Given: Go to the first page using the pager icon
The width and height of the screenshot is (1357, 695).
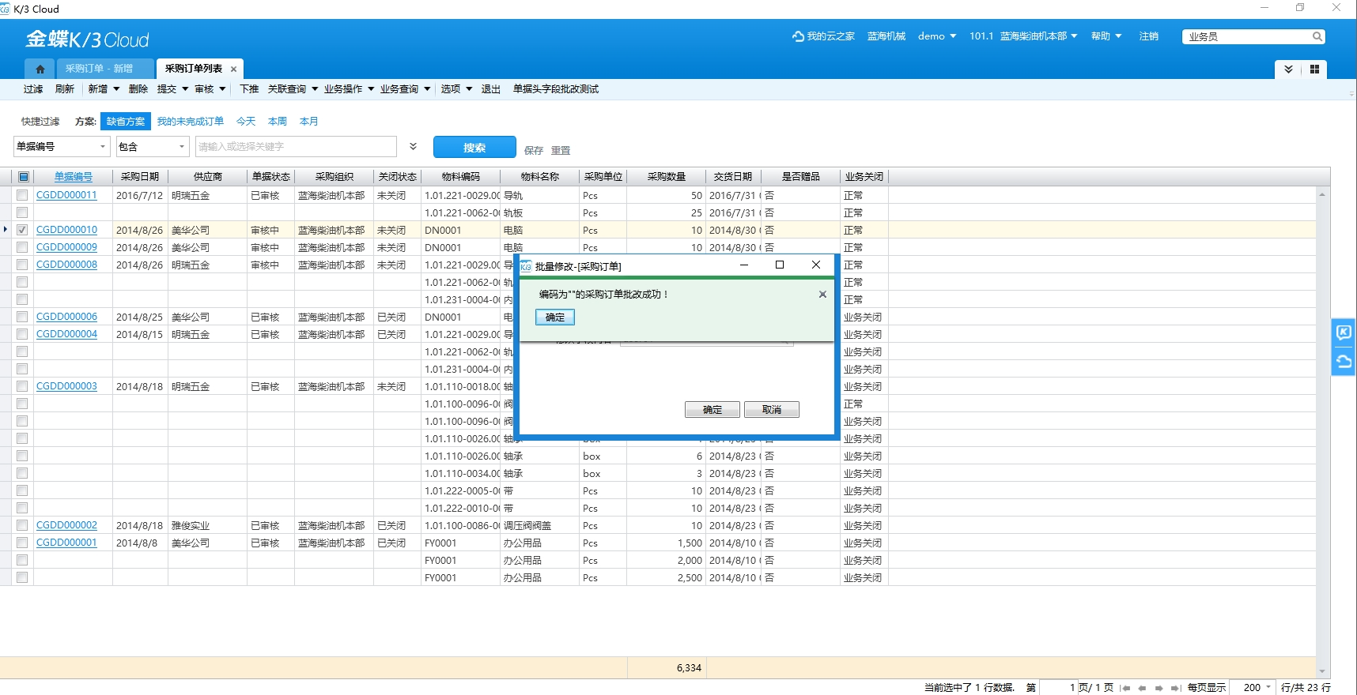Looking at the screenshot, I should pyautogui.click(x=1125, y=688).
